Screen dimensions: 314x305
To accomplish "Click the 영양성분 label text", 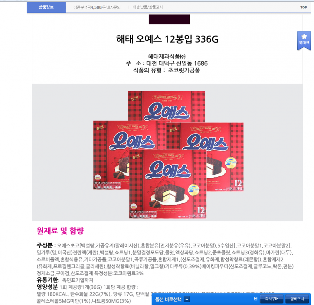I will tap(47, 287).
